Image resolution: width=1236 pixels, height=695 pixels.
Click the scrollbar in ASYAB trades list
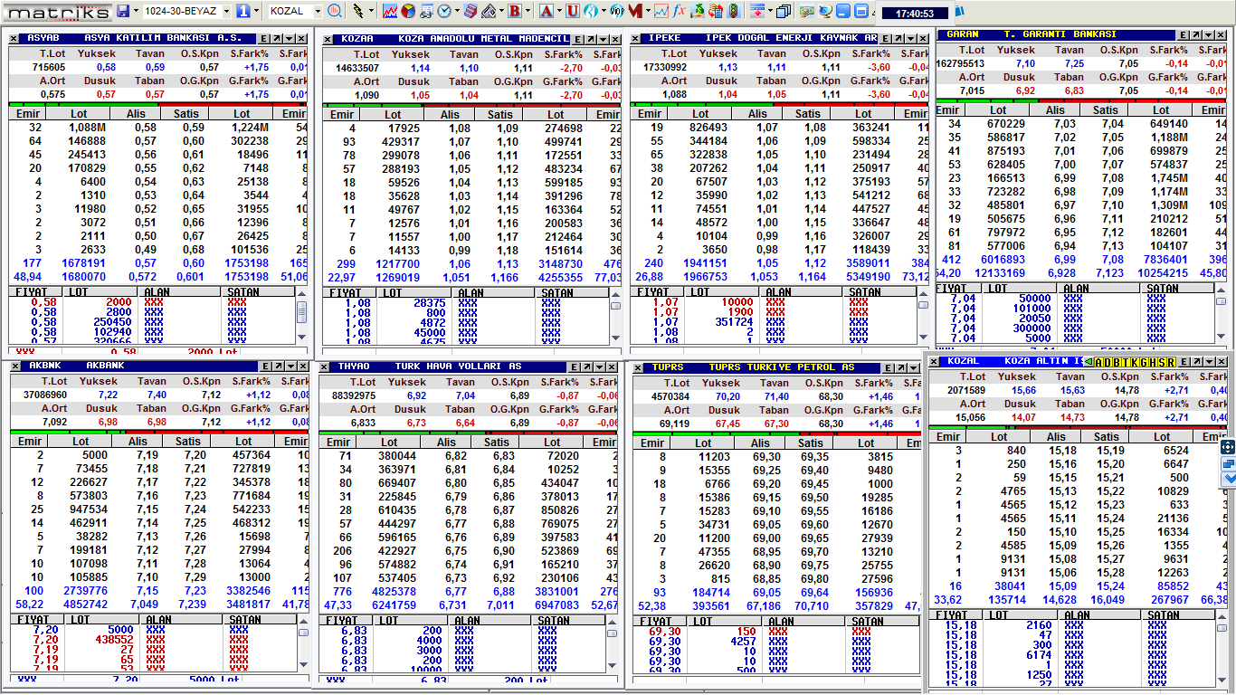(x=301, y=313)
